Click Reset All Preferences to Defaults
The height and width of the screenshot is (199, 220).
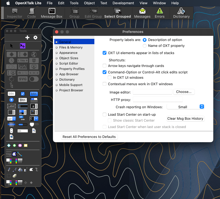89,137
